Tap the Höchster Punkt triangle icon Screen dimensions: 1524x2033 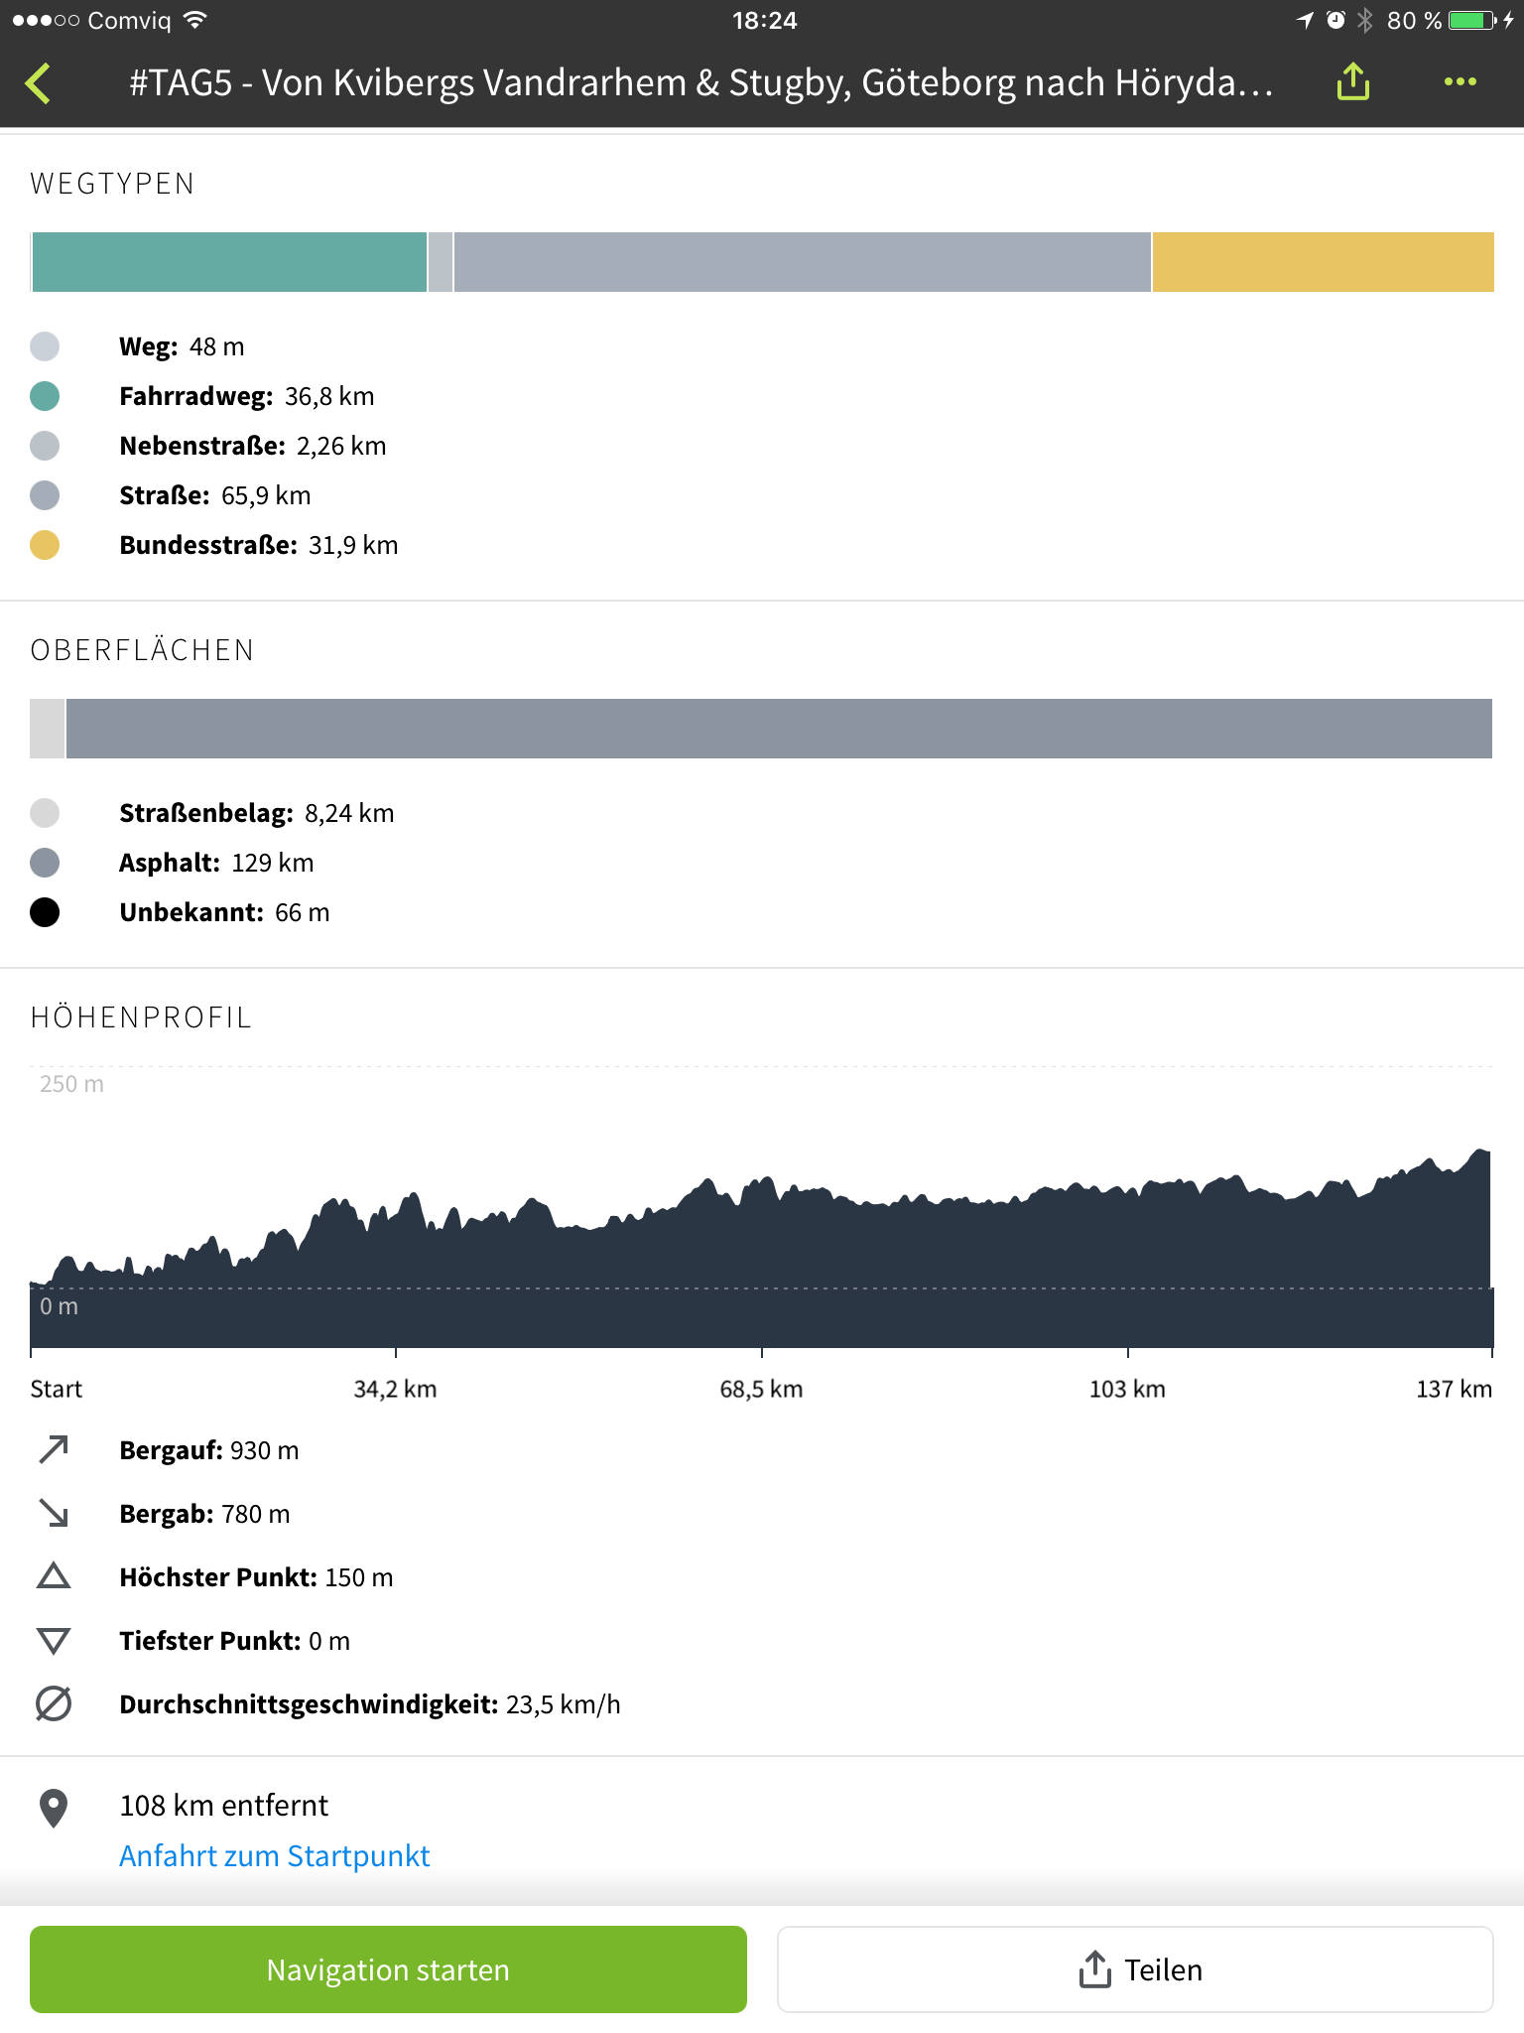tap(54, 1576)
